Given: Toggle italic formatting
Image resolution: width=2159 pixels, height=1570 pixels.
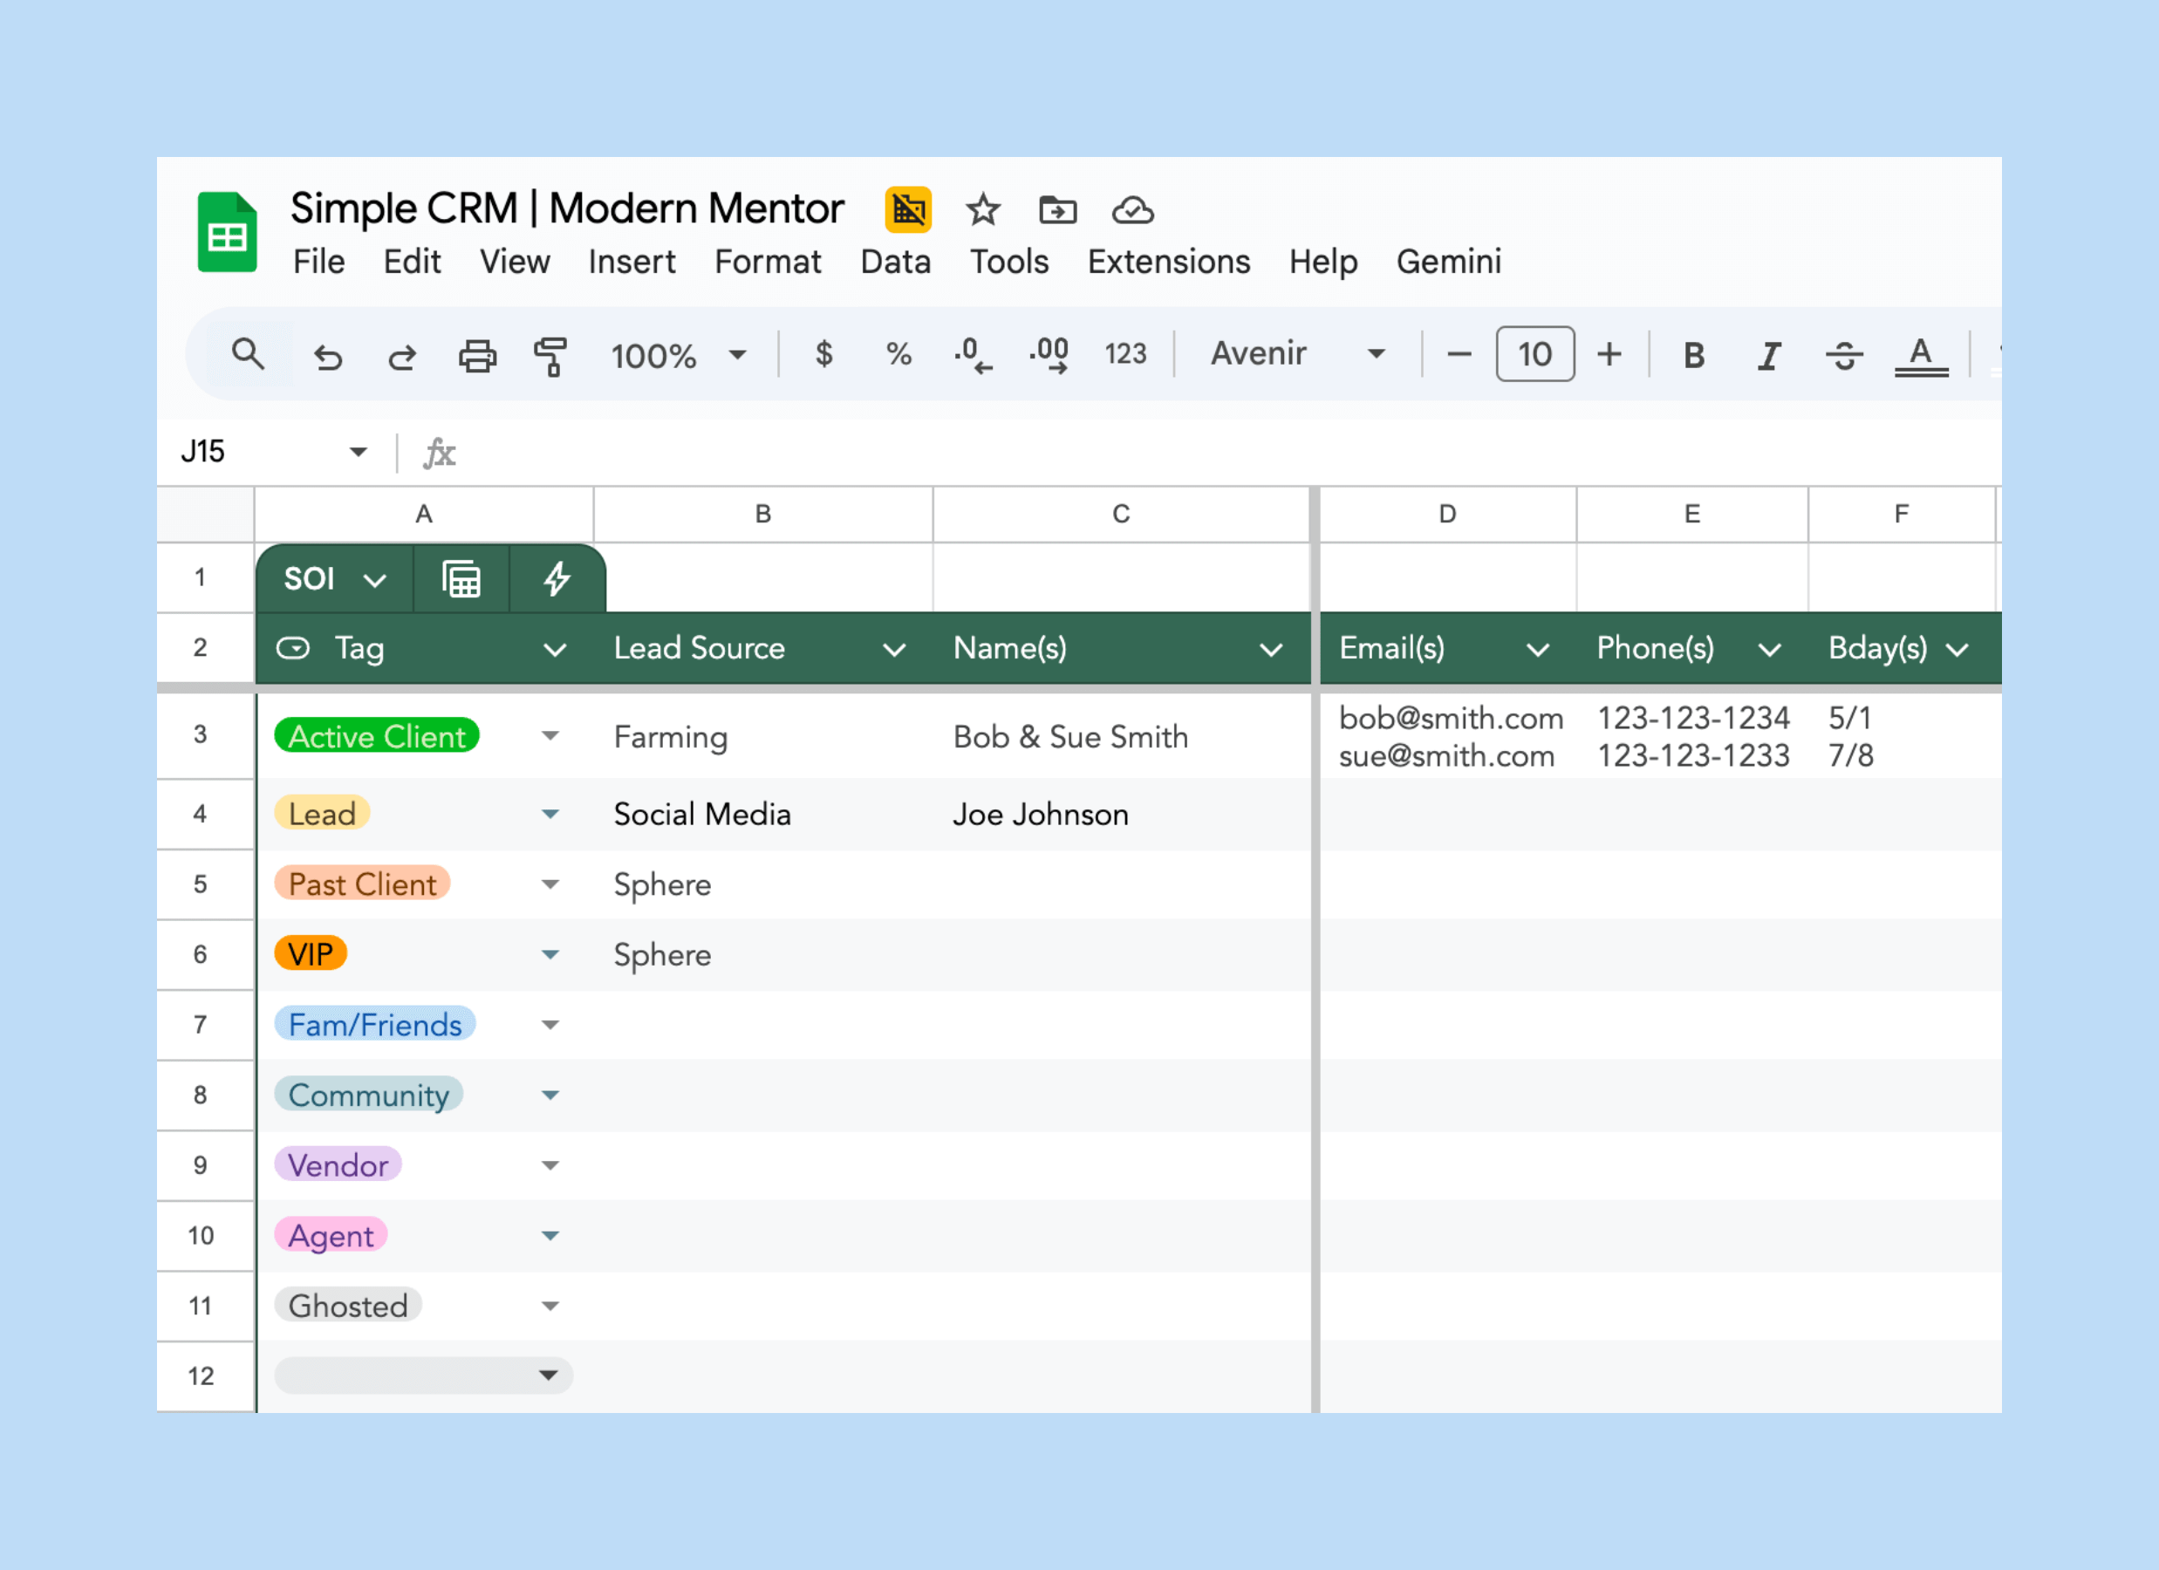Looking at the screenshot, I should [x=1767, y=355].
